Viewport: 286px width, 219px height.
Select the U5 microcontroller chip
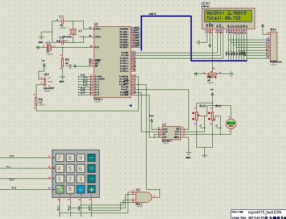point(112,62)
